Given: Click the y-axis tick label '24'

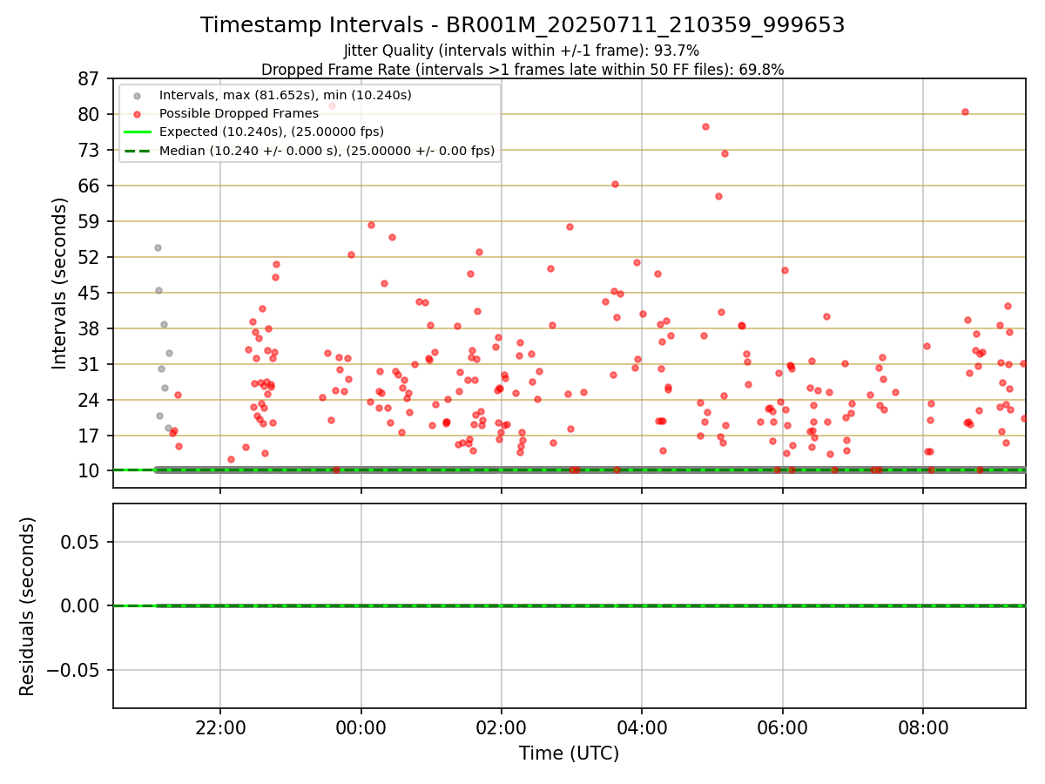Looking at the screenshot, I should (x=89, y=400).
